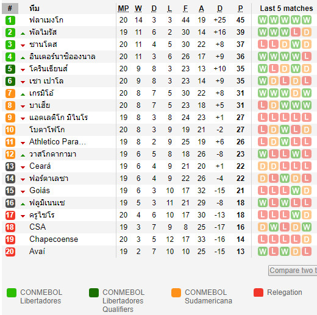Open the Athletico Para... team link
This screenshot has width=317, height=315.
[57, 142]
